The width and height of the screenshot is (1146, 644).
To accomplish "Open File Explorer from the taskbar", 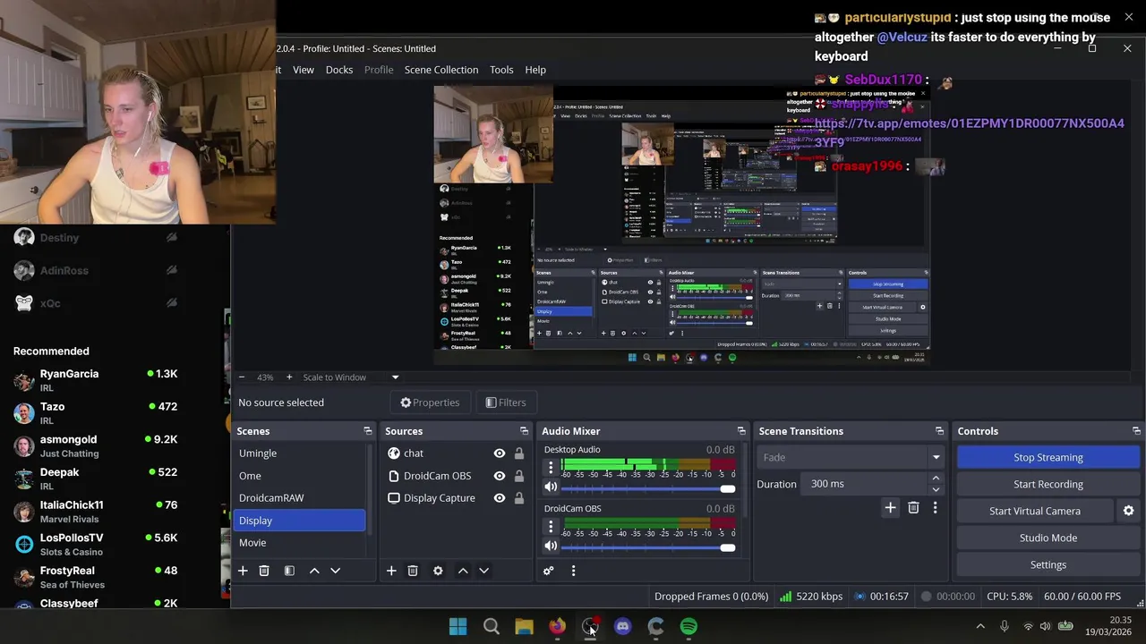I will point(524,627).
